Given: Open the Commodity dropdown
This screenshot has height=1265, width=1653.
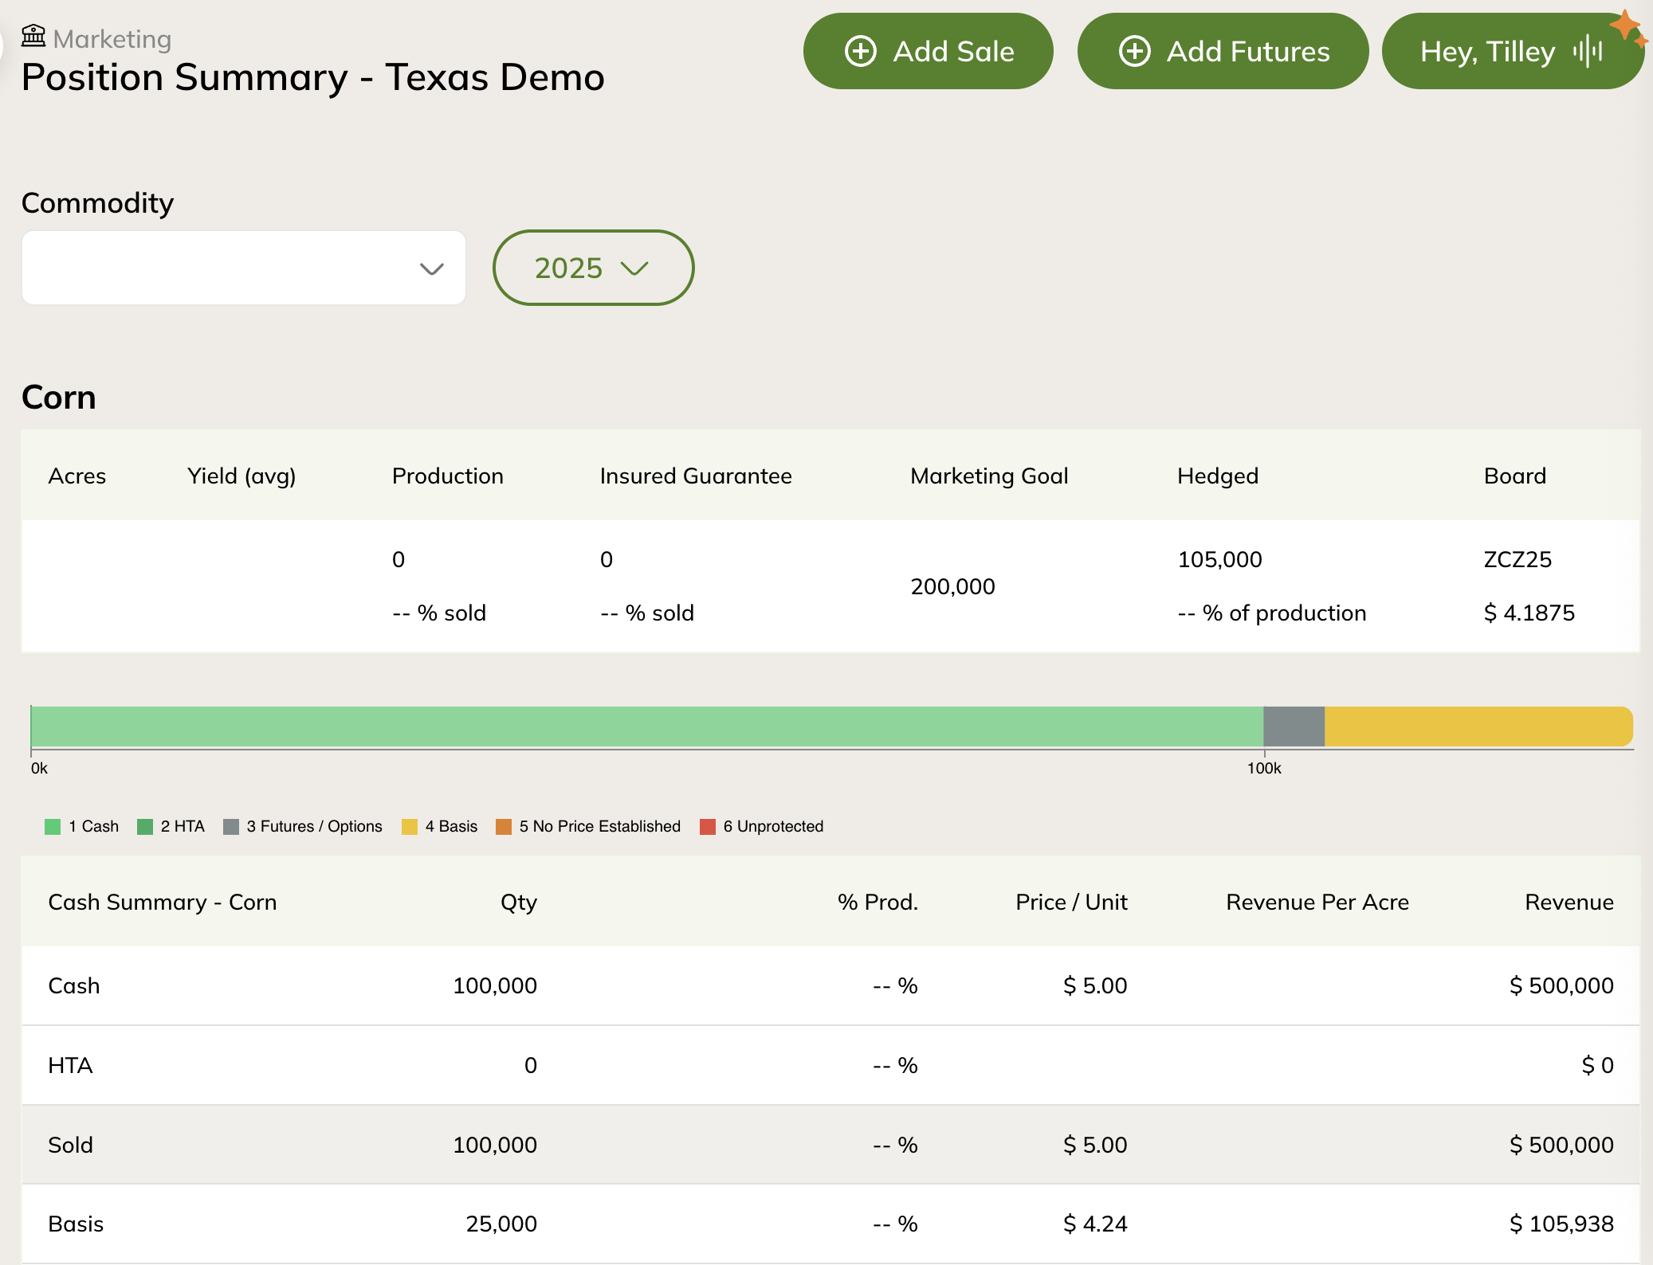Looking at the screenshot, I should tap(243, 268).
